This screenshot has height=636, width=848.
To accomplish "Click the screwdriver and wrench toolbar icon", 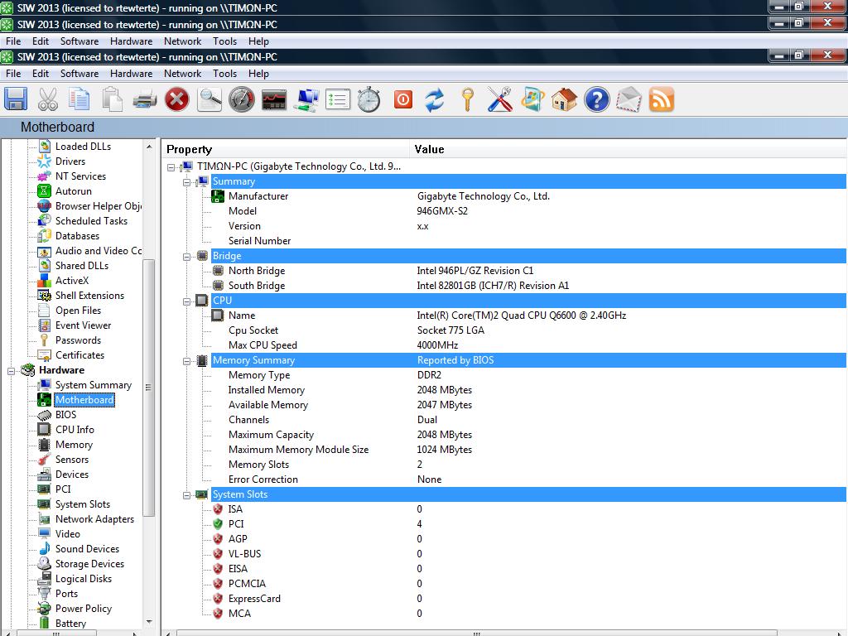I will coord(499,99).
